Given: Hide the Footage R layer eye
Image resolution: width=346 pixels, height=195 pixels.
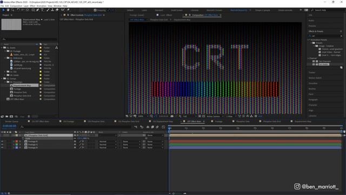Looking at the screenshot, I should [x=2, y=141].
